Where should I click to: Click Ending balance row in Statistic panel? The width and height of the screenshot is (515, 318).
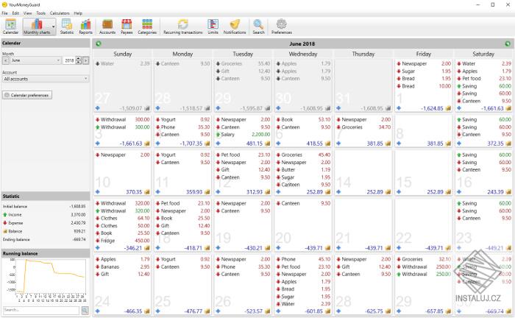[44, 239]
